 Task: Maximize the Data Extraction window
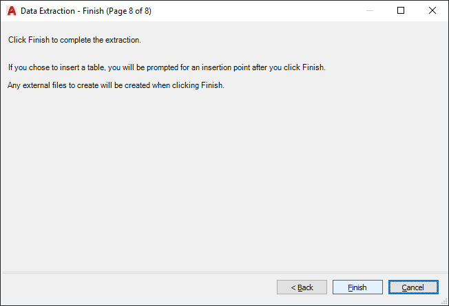[x=401, y=10]
